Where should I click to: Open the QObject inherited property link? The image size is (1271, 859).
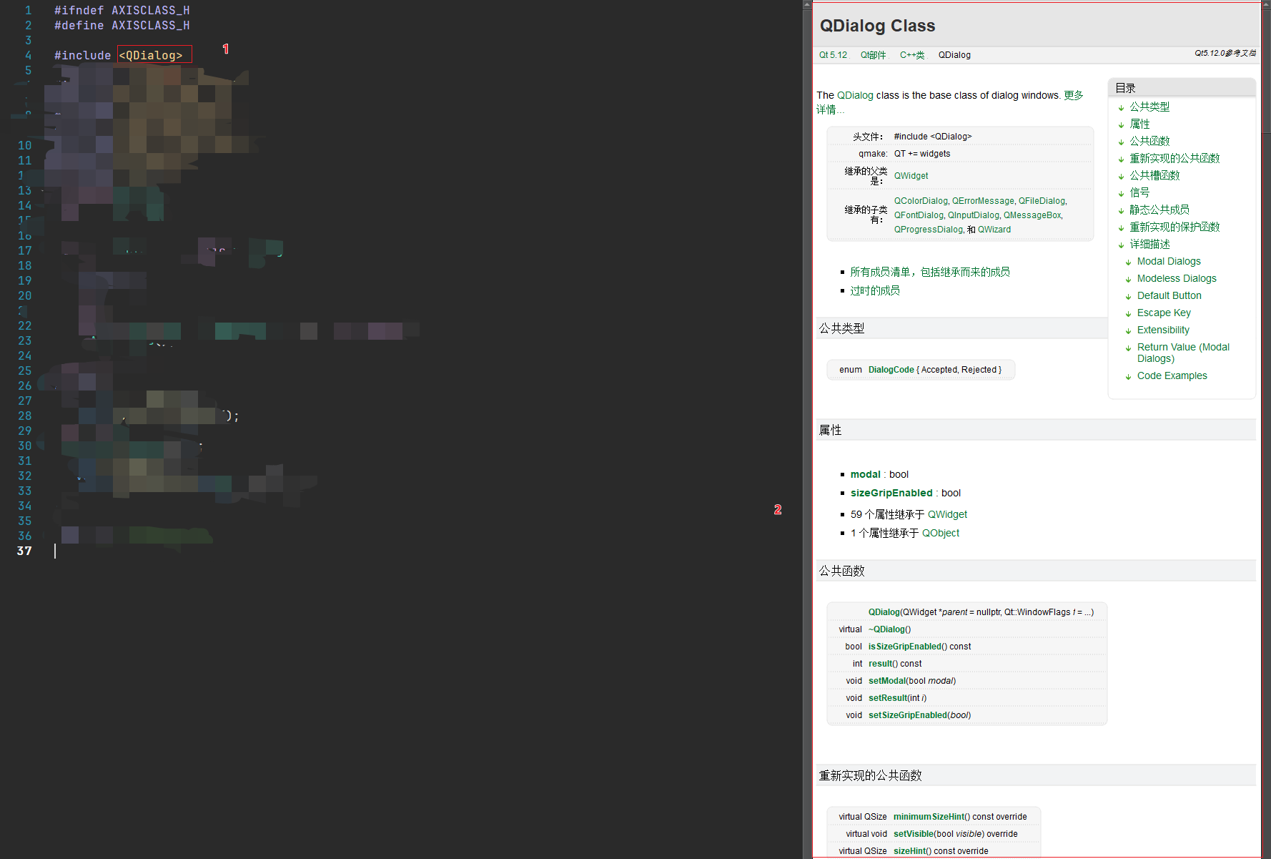pyautogui.click(x=941, y=533)
